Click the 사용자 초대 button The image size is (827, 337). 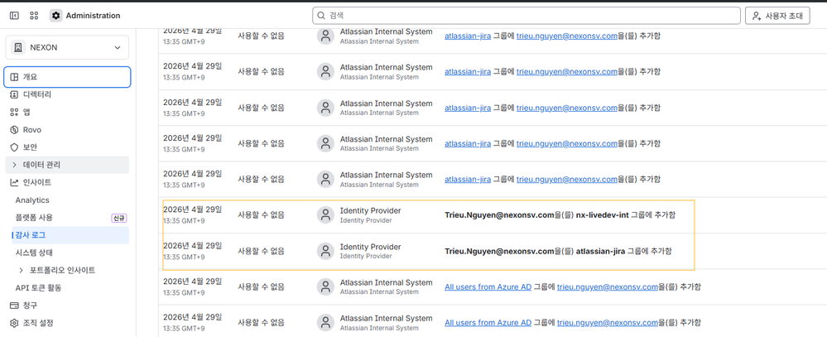pos(777,16)
